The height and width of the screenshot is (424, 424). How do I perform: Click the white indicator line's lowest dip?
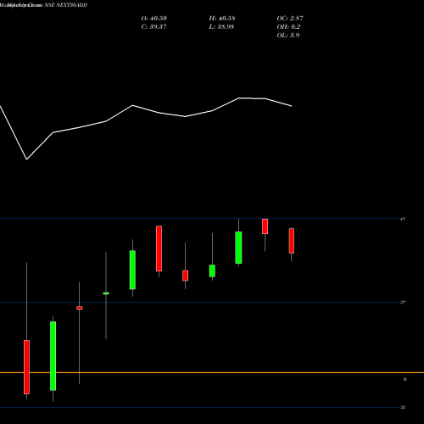26,159
